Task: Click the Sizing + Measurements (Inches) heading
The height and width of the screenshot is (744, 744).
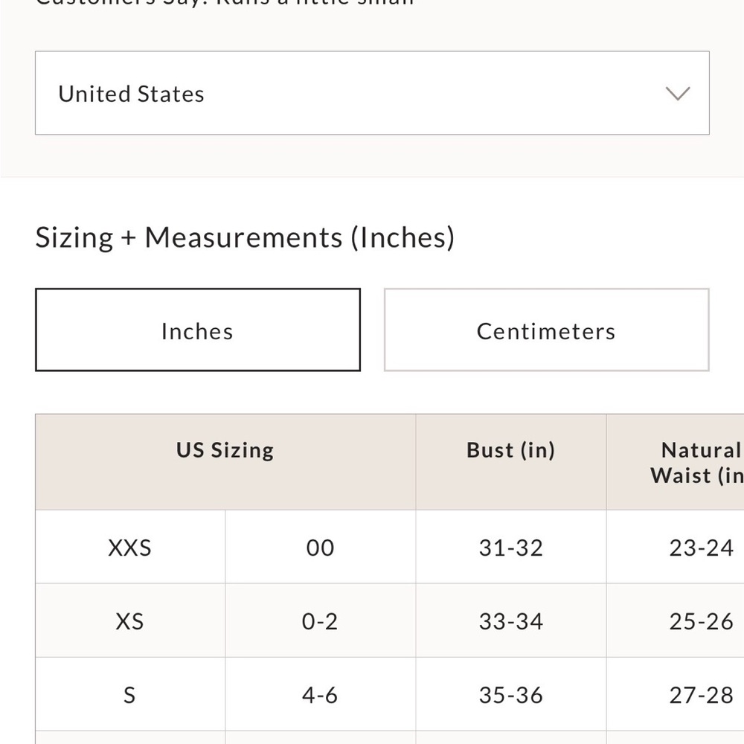Action: pyautogui.click(x=245, y=237)
